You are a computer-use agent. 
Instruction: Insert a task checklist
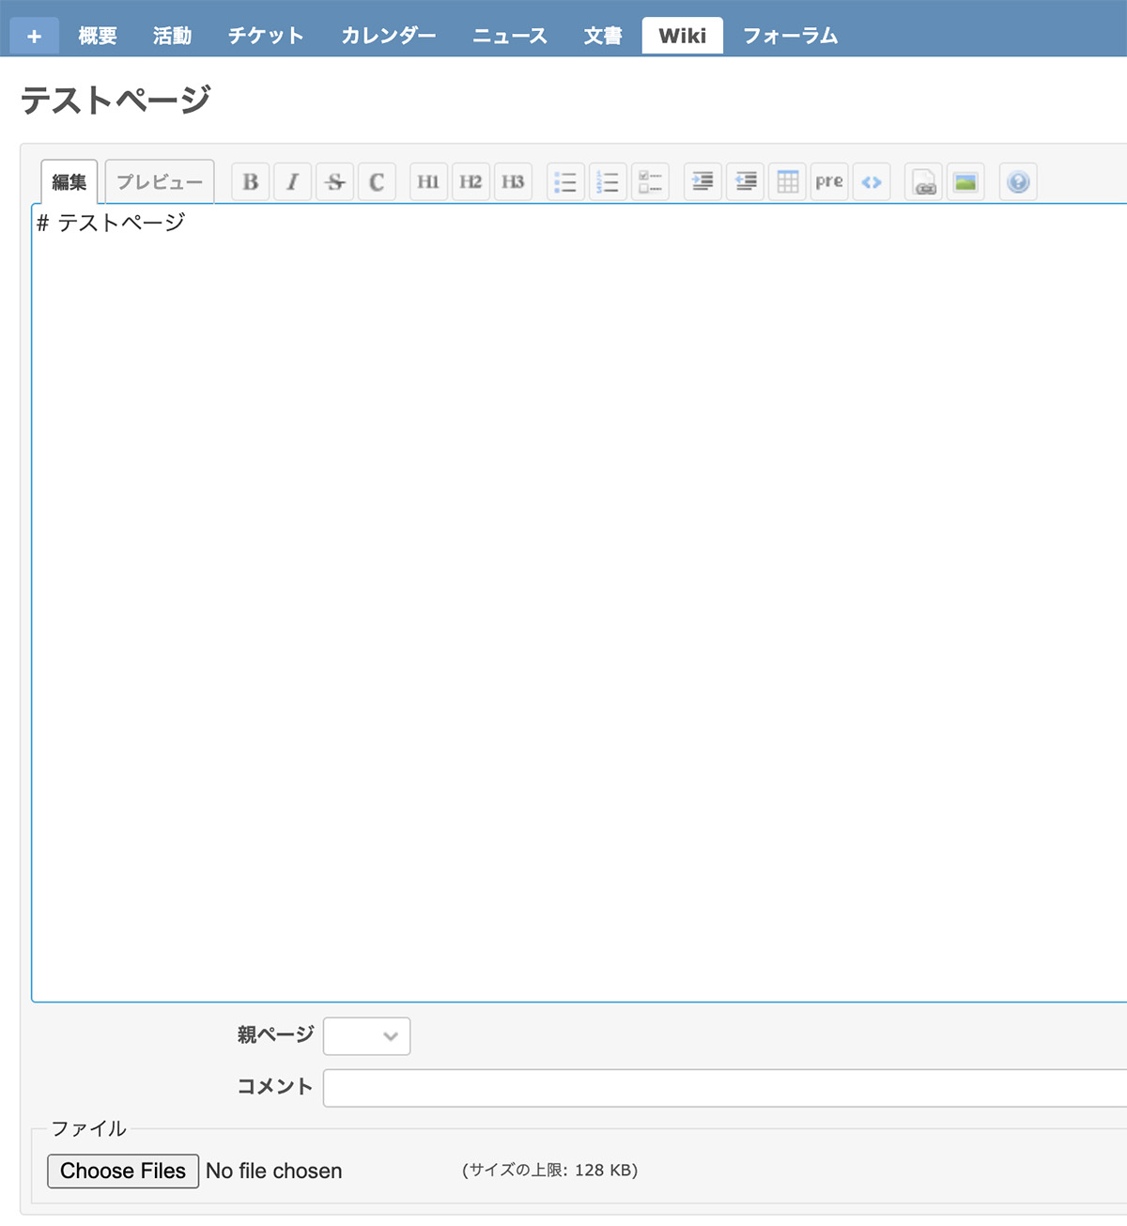click(650, 181)
